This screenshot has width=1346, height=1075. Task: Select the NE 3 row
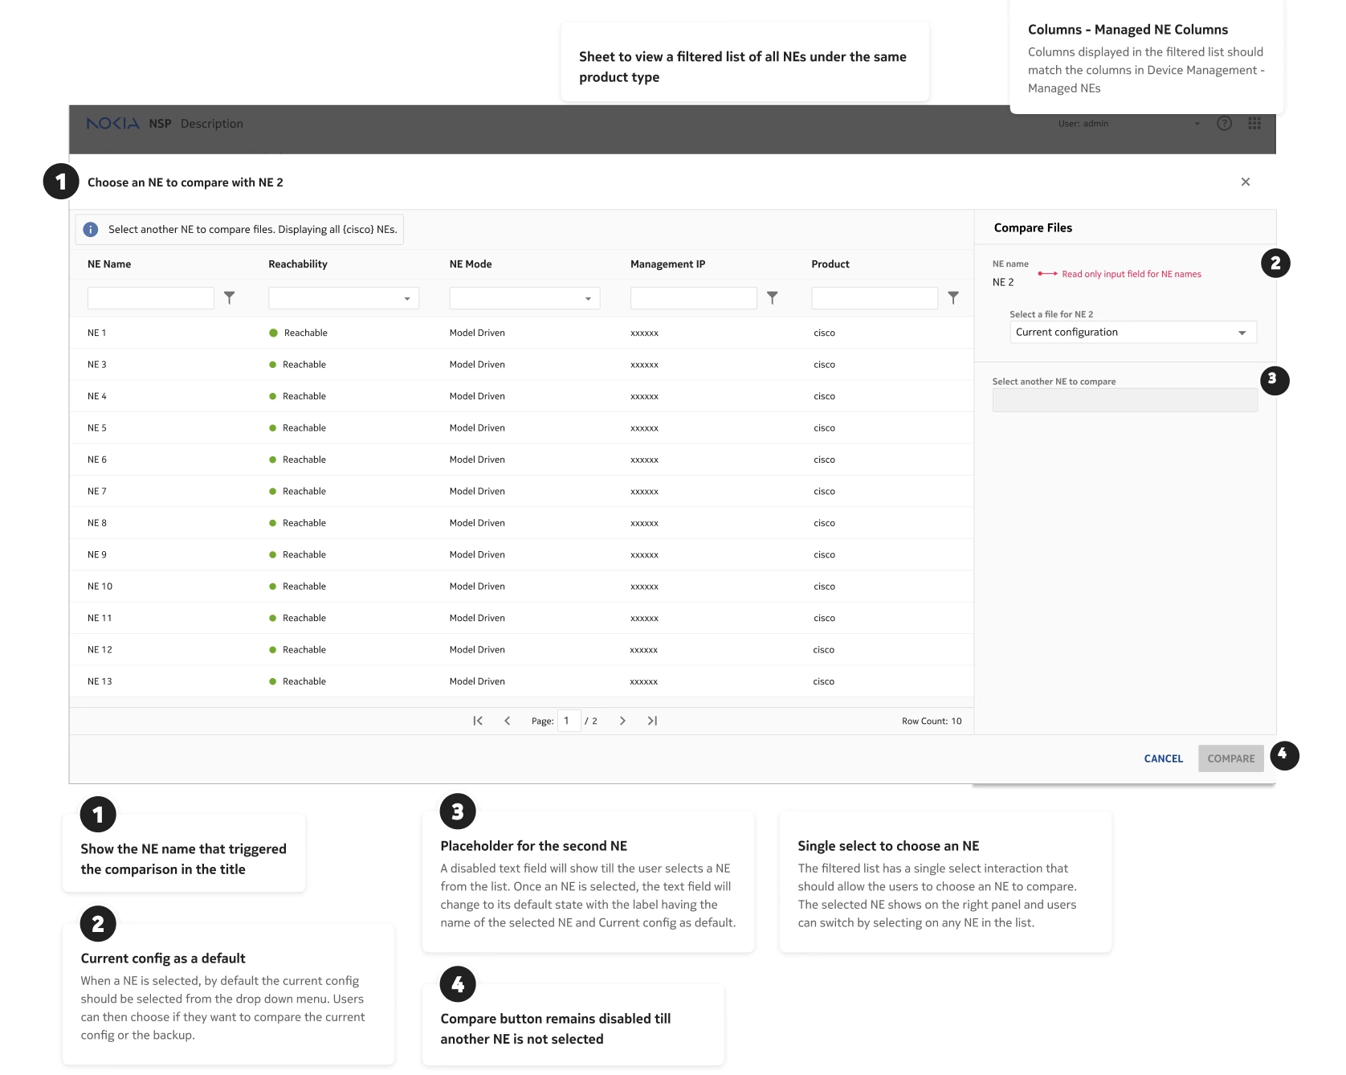[521, 365]
